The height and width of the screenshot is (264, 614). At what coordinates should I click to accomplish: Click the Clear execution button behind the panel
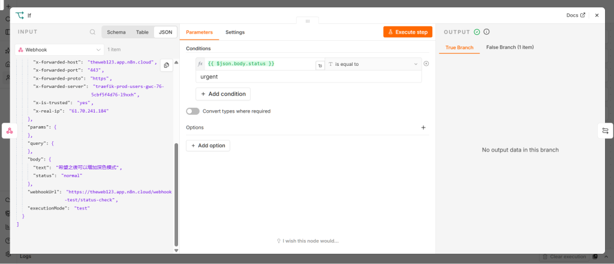point(565,257)
